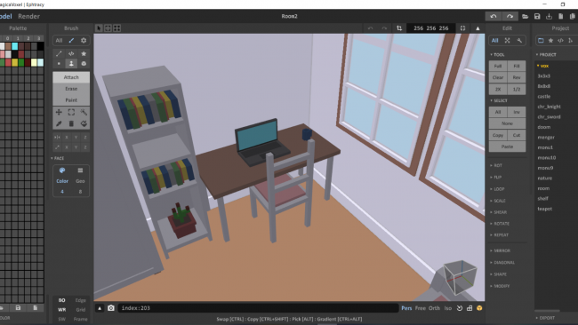Switch camera to Free mode

coord(420,308)
